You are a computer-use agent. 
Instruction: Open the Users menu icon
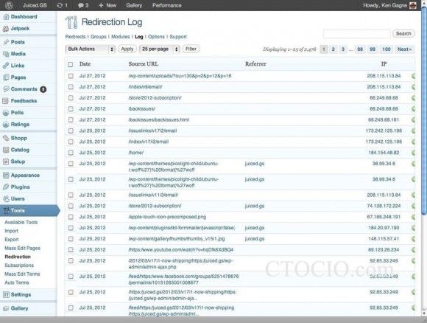pos(6,198)
